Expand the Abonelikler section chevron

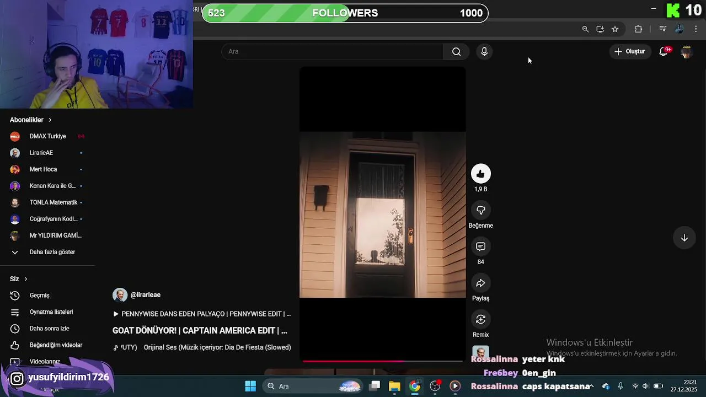coord(50,120)
